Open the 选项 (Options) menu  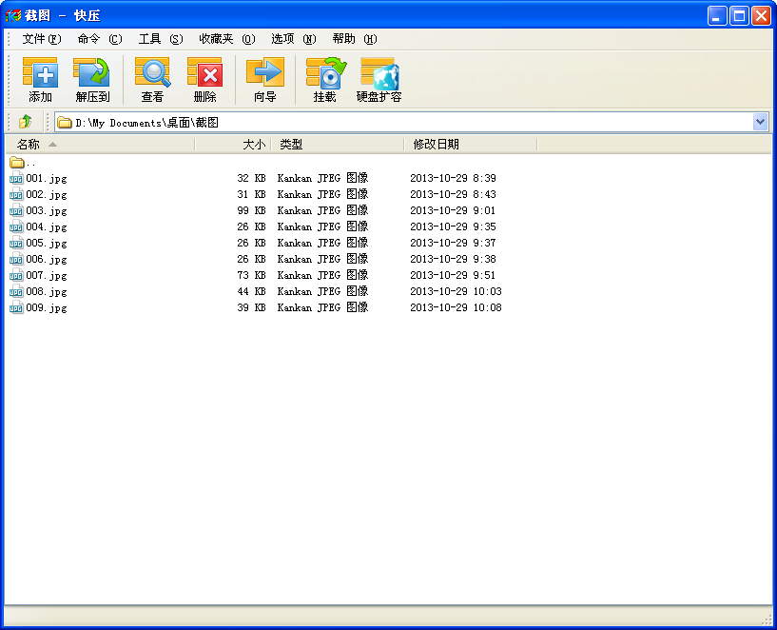(293, 39)
